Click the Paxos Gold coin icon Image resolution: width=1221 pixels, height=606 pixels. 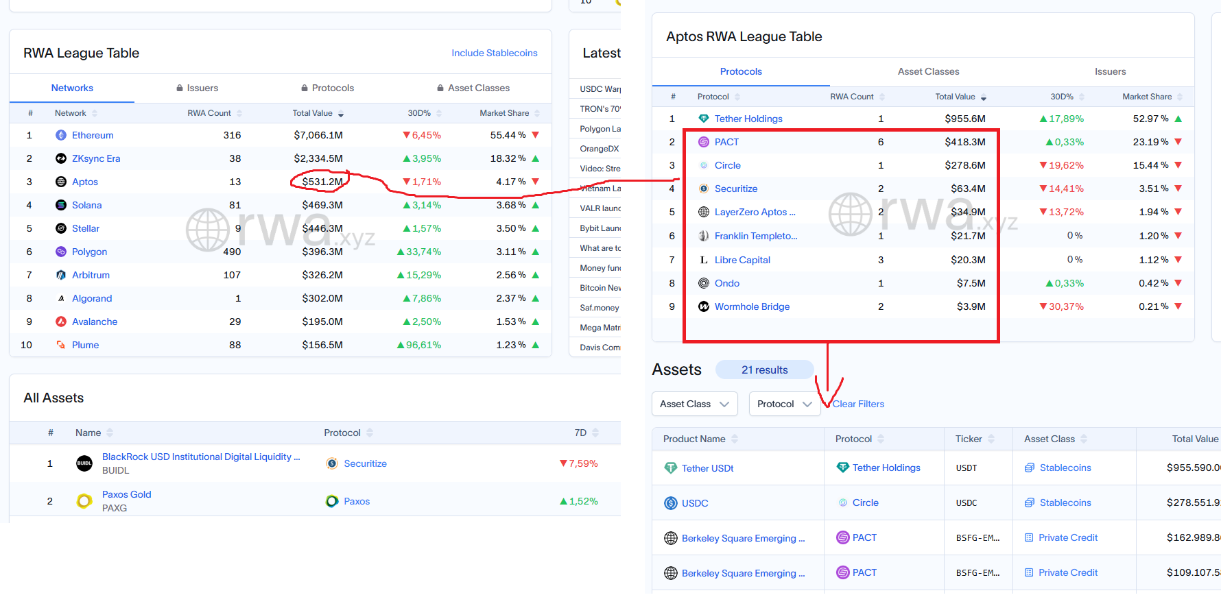(x=84, y=501)
